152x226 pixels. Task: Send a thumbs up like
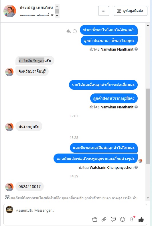(141, 219)
